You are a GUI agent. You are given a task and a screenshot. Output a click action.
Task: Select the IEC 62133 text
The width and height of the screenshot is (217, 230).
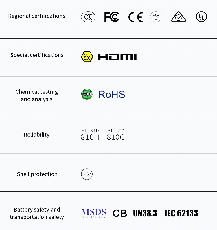tap(181, 213)
